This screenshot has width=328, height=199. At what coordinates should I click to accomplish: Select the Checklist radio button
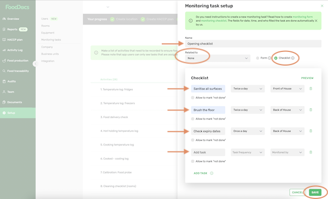(x=276, y=58)
